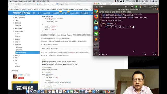This screenshot has height=94, width=167.
Task: Open Python教程 in the site navigation
Action: pos(84,13)
